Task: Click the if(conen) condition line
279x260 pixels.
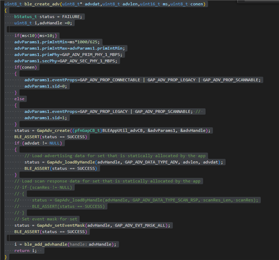Action: click(26, 67)
